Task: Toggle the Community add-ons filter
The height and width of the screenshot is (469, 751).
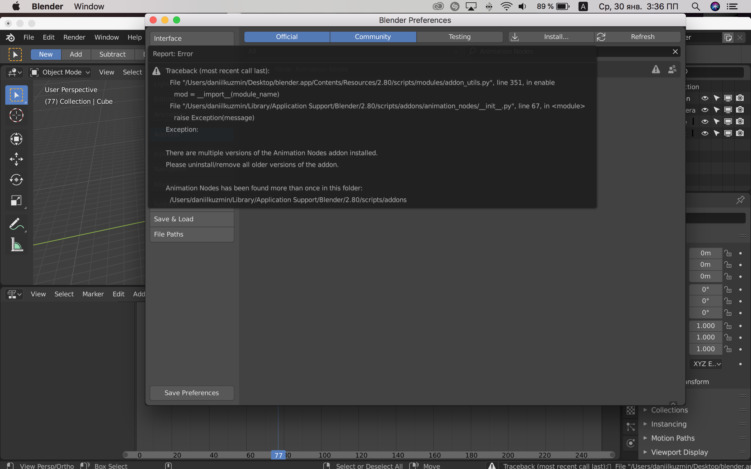Action: [373, 37]
